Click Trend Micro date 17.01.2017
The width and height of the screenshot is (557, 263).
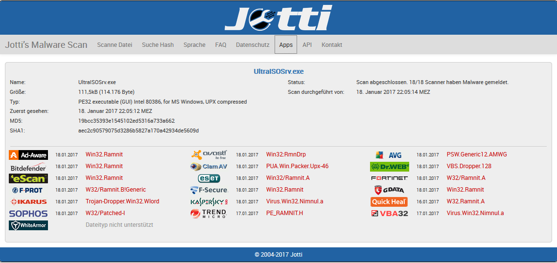(247, 213)
